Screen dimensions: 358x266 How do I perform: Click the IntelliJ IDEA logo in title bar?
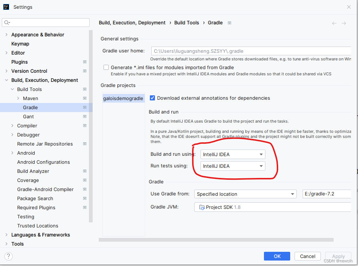[6, 7]
